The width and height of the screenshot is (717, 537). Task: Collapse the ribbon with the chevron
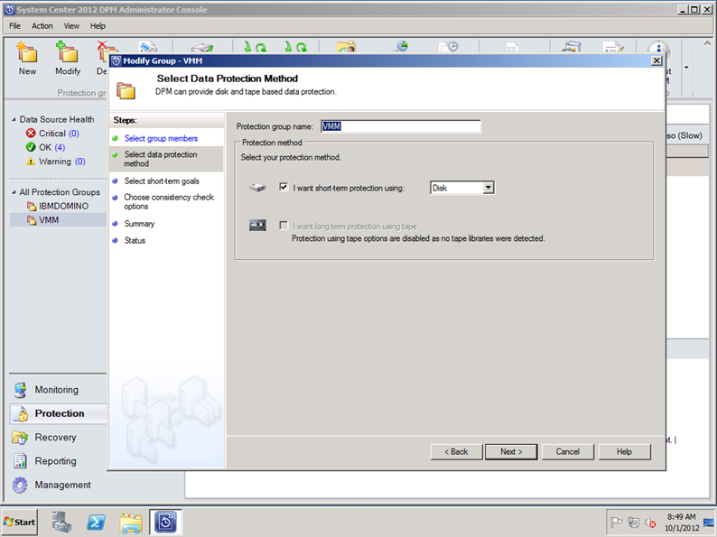707,43
